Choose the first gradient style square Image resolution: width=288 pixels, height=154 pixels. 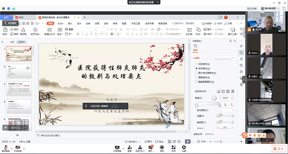(x=218, y=91)
